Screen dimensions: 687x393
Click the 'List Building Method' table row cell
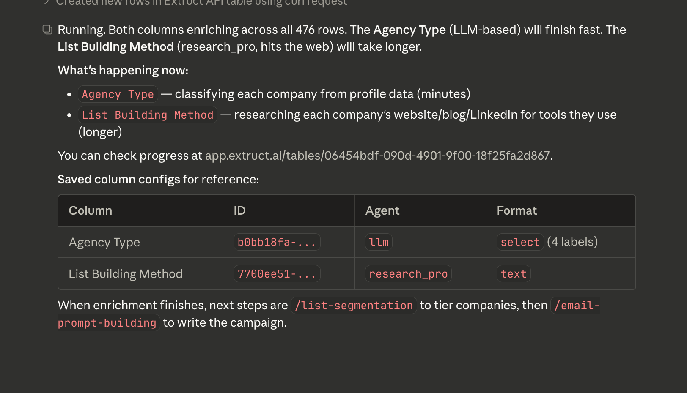coord(126,274)
